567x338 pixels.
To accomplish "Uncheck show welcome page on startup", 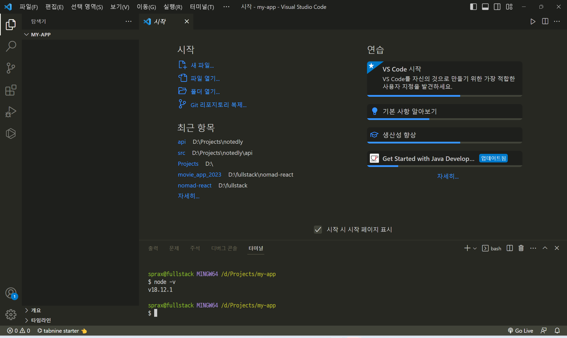I will pos(318,229).
